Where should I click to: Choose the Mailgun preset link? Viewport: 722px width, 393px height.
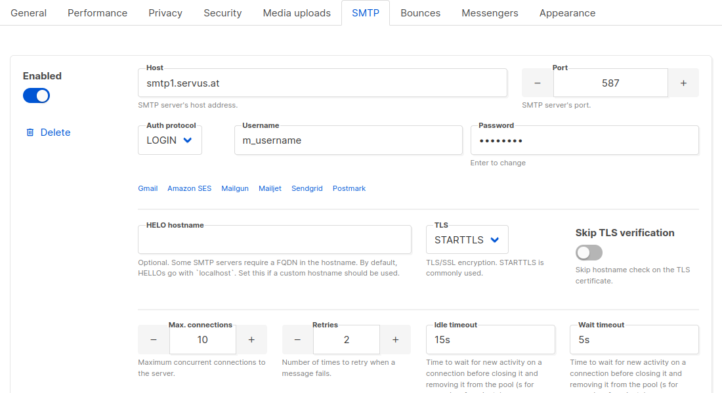[x=235, y=188]
